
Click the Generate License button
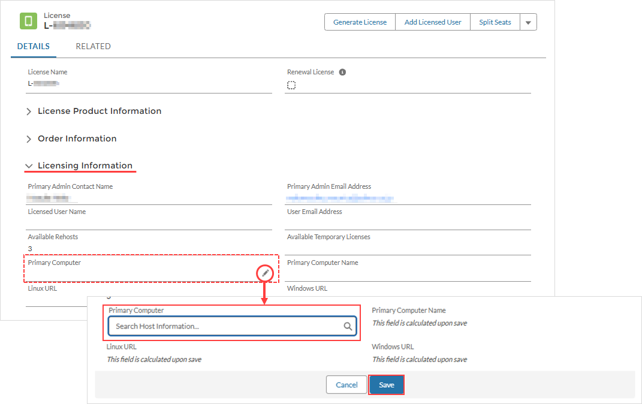point(360,22)
